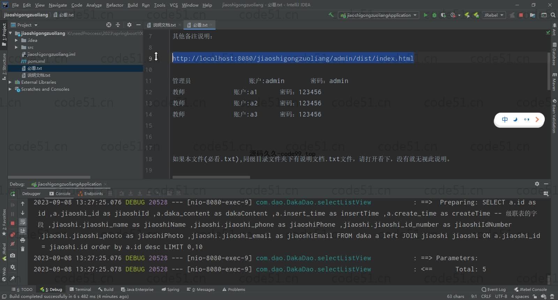Expand Scratches and Consoles node
Screen dimensions: 558x300
pyautogui.click(x=10, y=89)
